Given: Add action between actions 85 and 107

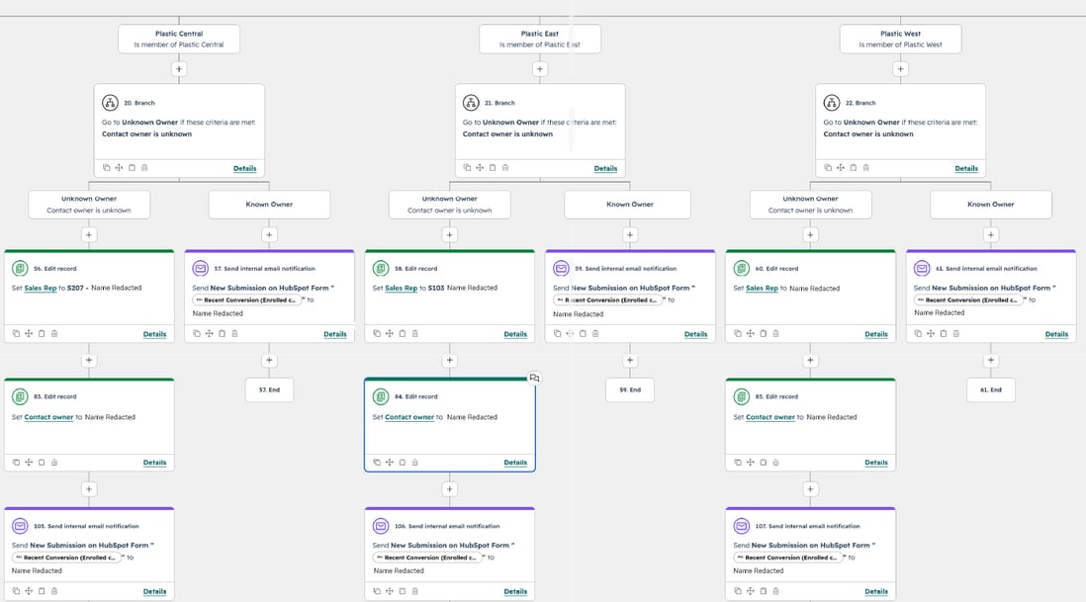Looking at the screenshot, I should pos(810,489).
